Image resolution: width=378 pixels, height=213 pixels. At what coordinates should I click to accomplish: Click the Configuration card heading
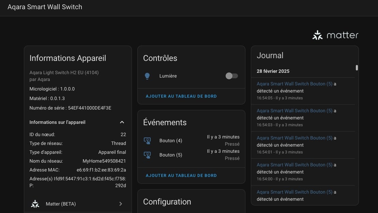point(167,202)
